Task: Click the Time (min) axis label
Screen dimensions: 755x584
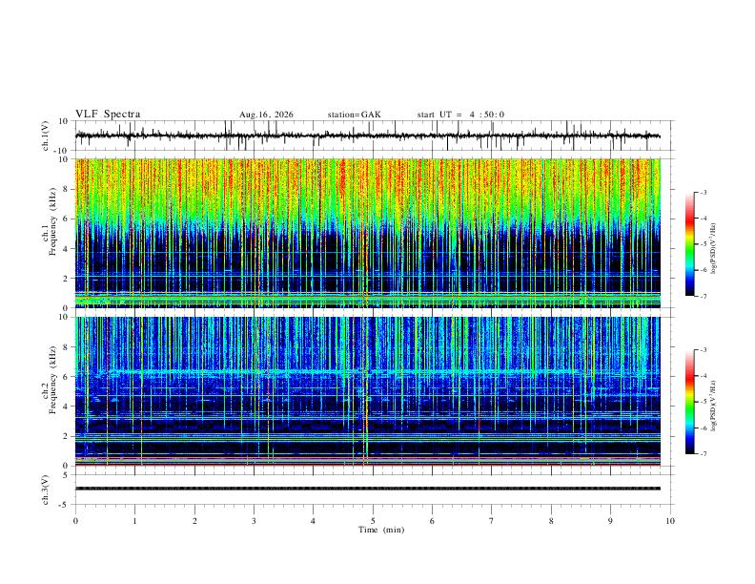Action: pyautogui.click(x=381, y=530)
